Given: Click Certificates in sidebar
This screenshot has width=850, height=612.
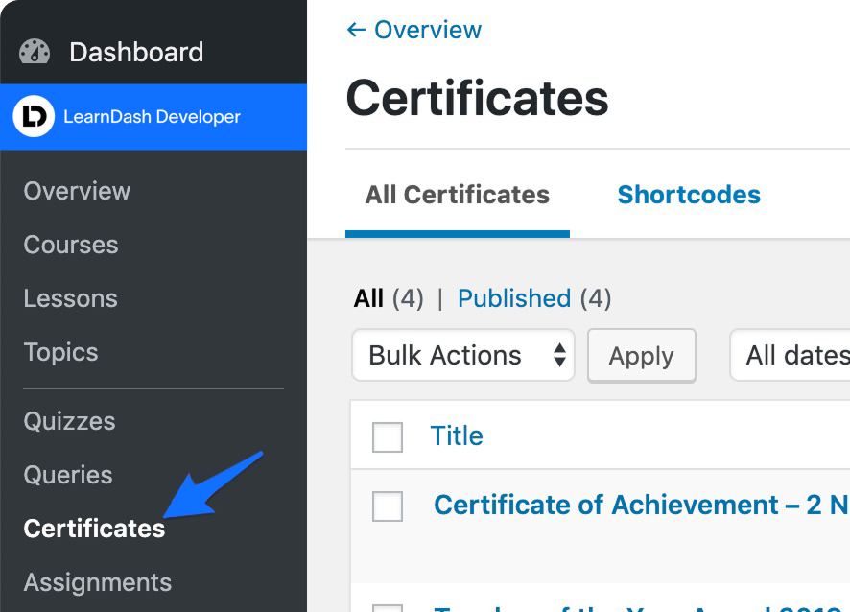Looking at the screenshot, I should pyautogui.click(x=94, y=529).
